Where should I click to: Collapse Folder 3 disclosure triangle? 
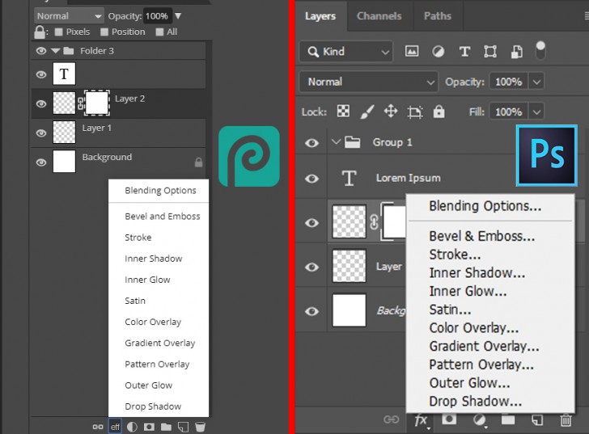(56, 51)
